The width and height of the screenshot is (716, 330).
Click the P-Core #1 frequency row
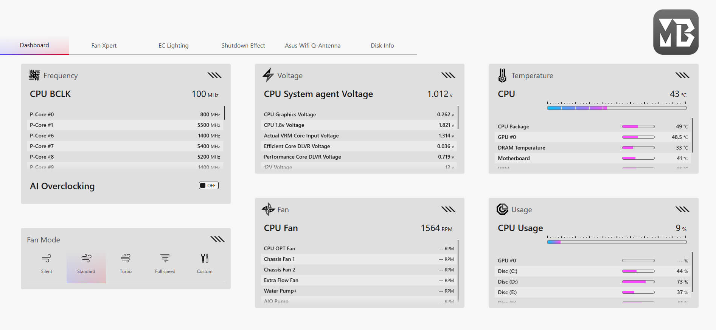125,125
